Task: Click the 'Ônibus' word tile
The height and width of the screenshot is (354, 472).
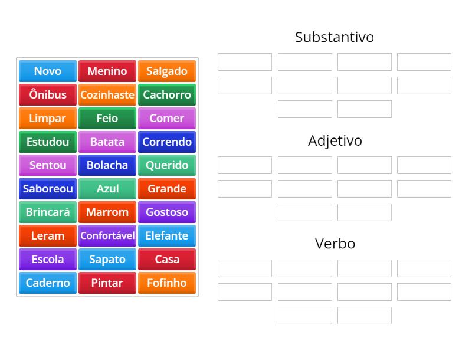Action: 48,94
